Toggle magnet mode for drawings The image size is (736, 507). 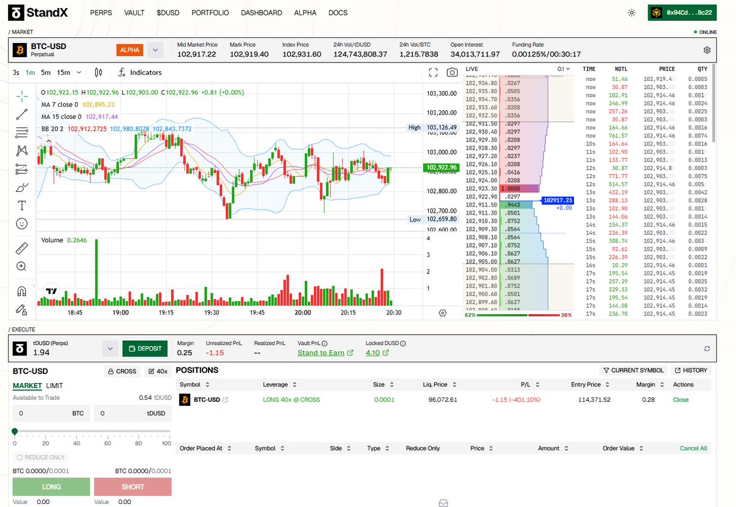[22, 291]
